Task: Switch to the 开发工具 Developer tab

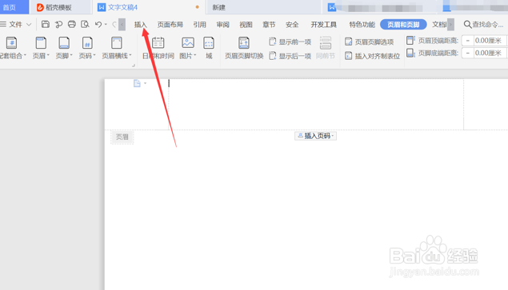Action: [x=324, y=25]
